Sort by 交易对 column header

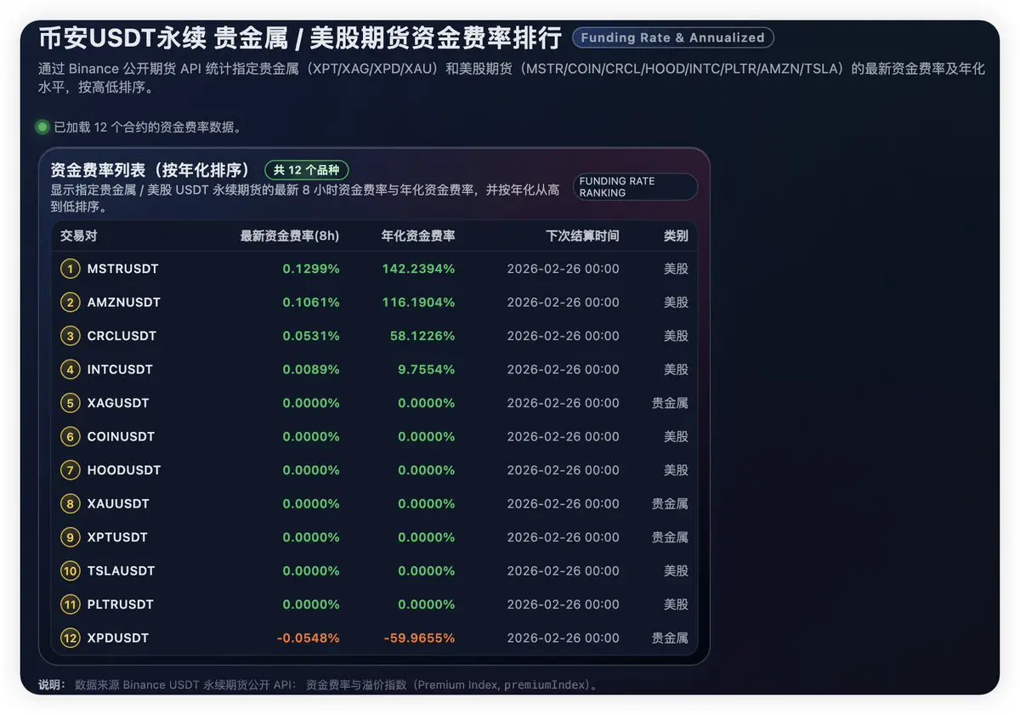(78, 235)
